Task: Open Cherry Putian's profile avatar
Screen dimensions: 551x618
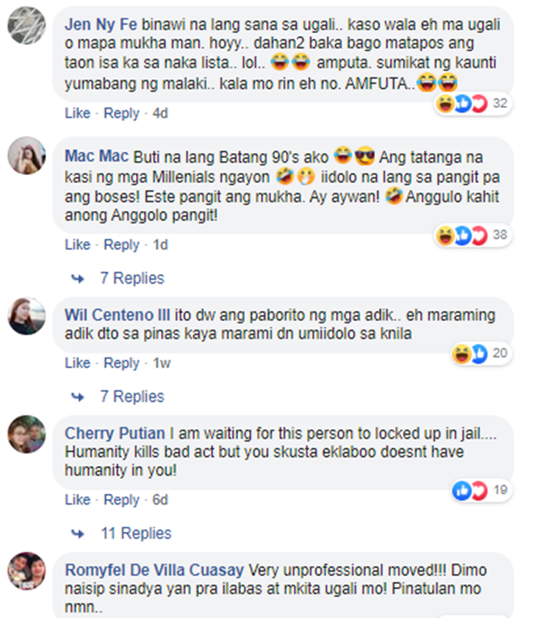Action: point(26,434)
